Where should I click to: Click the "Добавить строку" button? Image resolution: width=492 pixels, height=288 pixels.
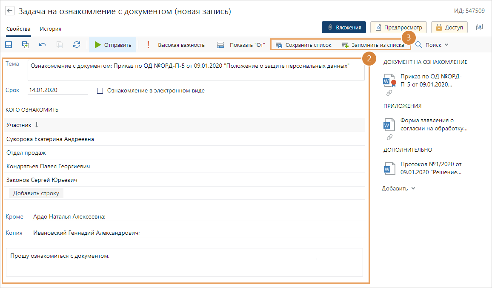pos(36,193)
